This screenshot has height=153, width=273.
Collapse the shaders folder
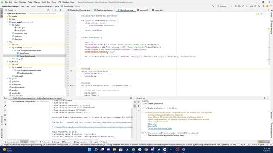[x=10, y=25]
